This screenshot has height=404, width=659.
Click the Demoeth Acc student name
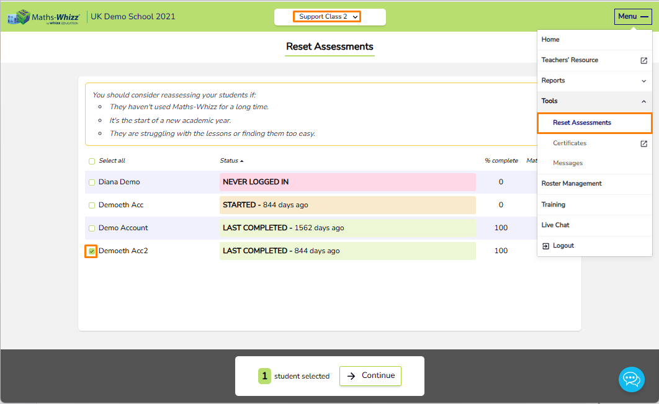[x=120, y=205]
